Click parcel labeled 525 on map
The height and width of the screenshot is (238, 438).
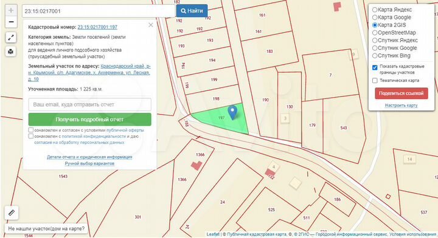point(271,210)
